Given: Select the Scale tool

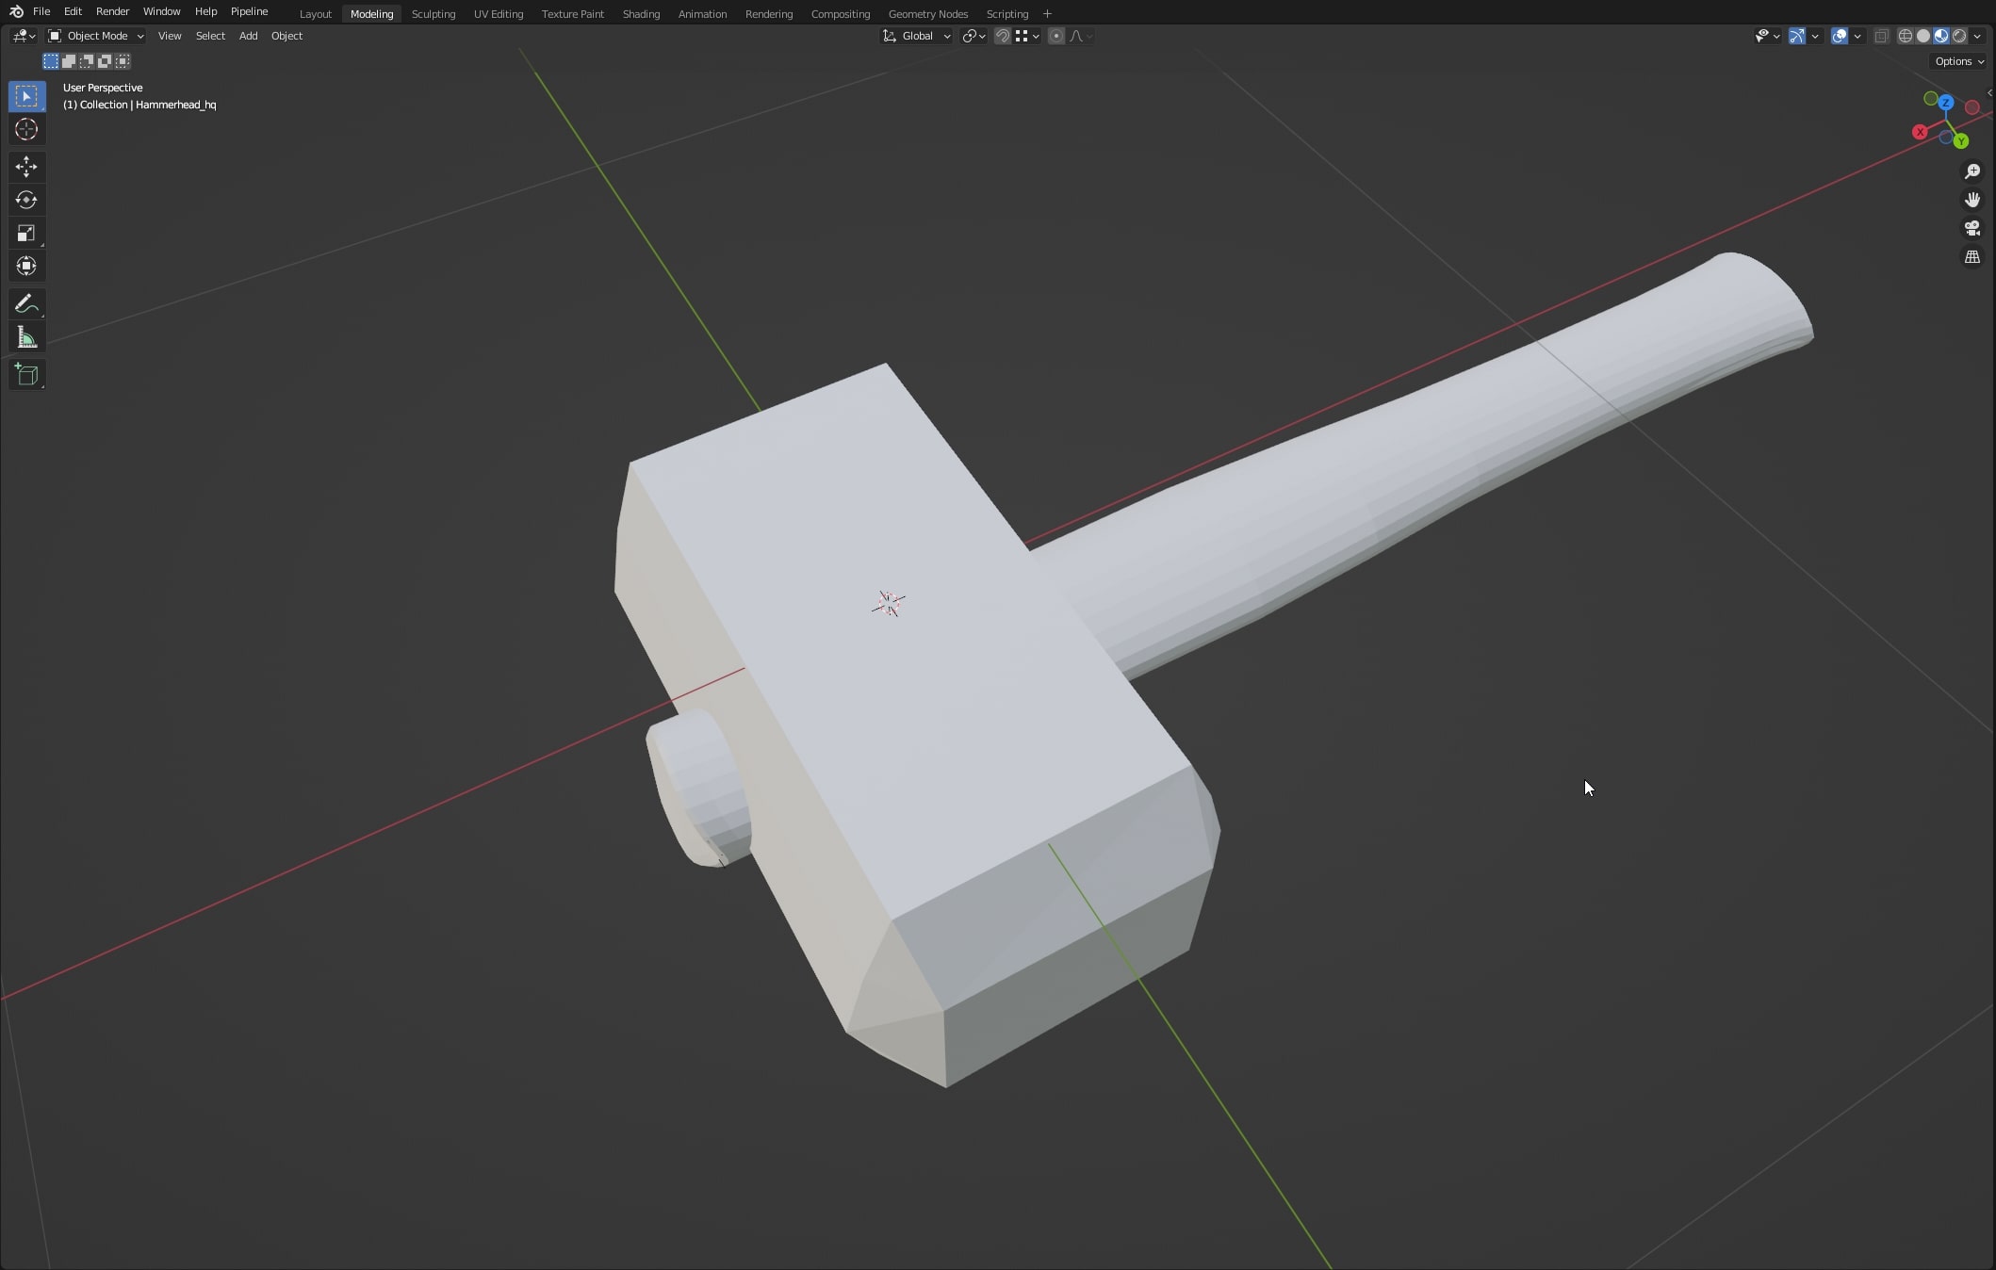Looking at the screenshot, I should (x=26, y=233).
